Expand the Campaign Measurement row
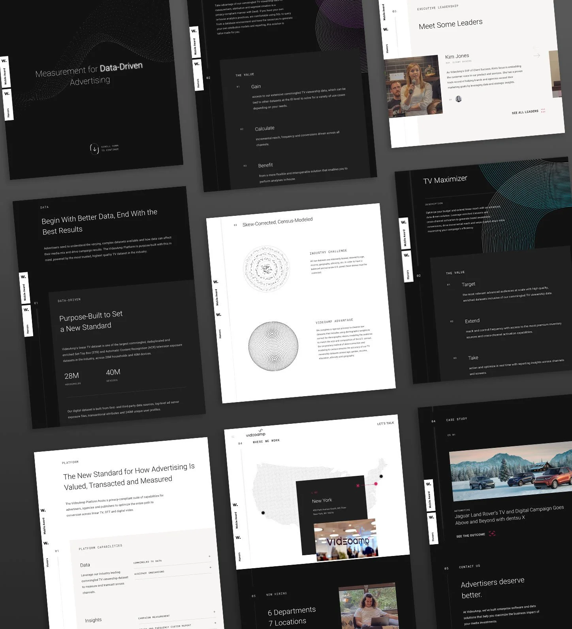572x629 pixels. 177,615
